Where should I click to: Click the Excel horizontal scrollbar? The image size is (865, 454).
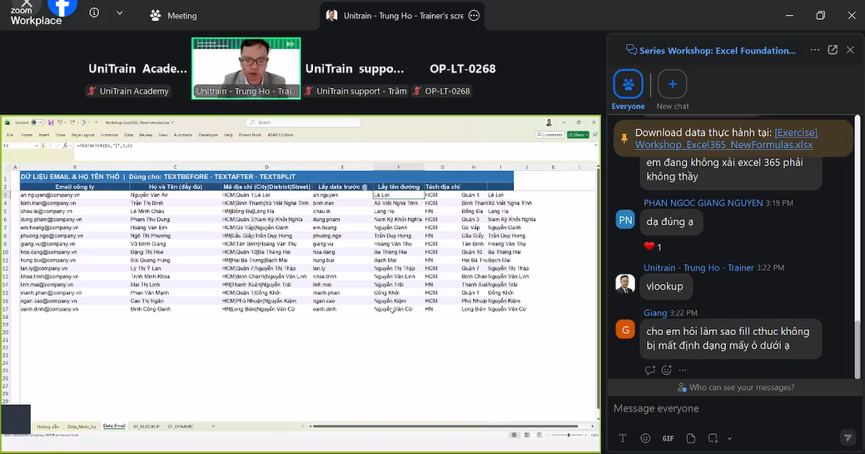click(445, 427)
